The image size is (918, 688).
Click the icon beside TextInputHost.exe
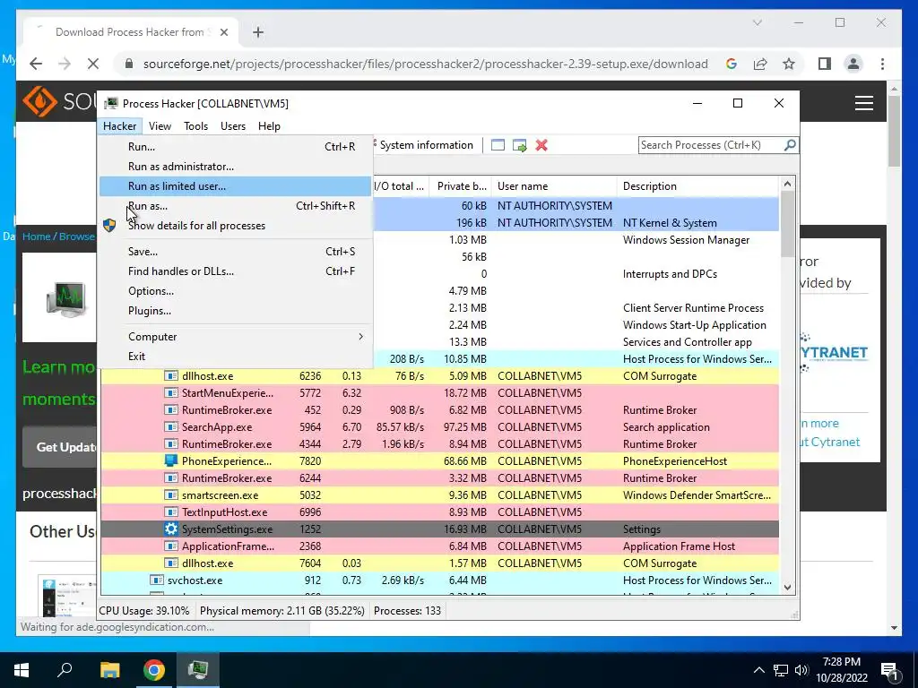pyautogui.click(x=170, y=512)
